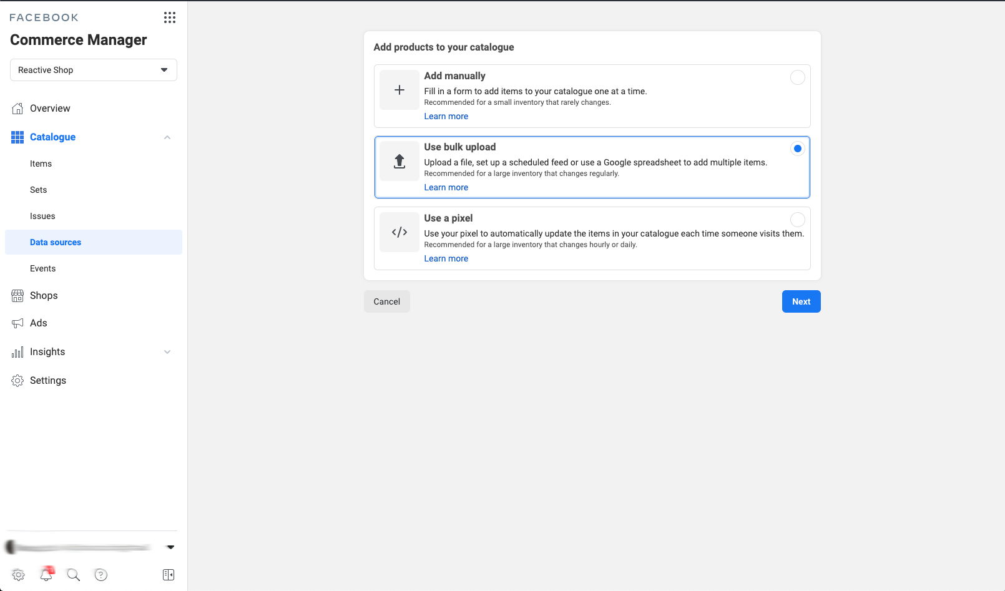1005x591 pixels.
Task: Select the Add manually radio button
Action: coord(798,77)
